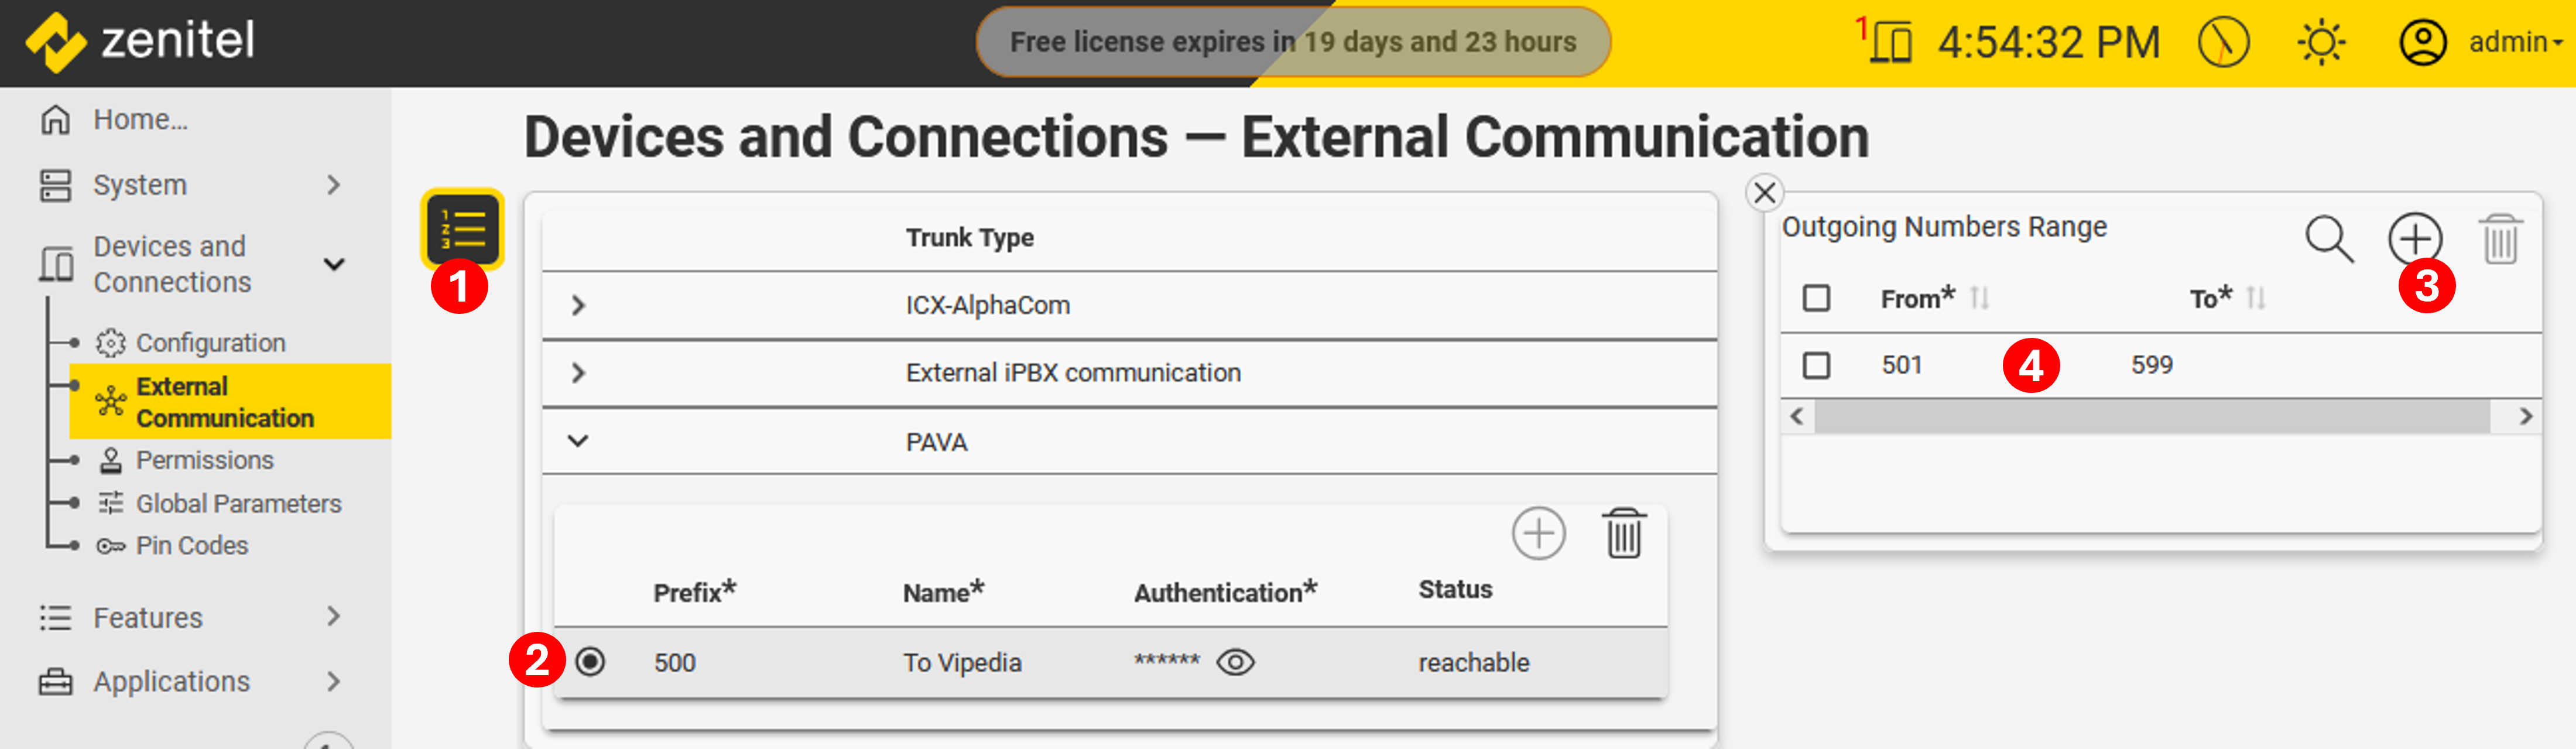The width and height of the screenshot is (2576, 749).
Task: Check the 501 to 599 range checkbox
Action: pos(1816,365)
